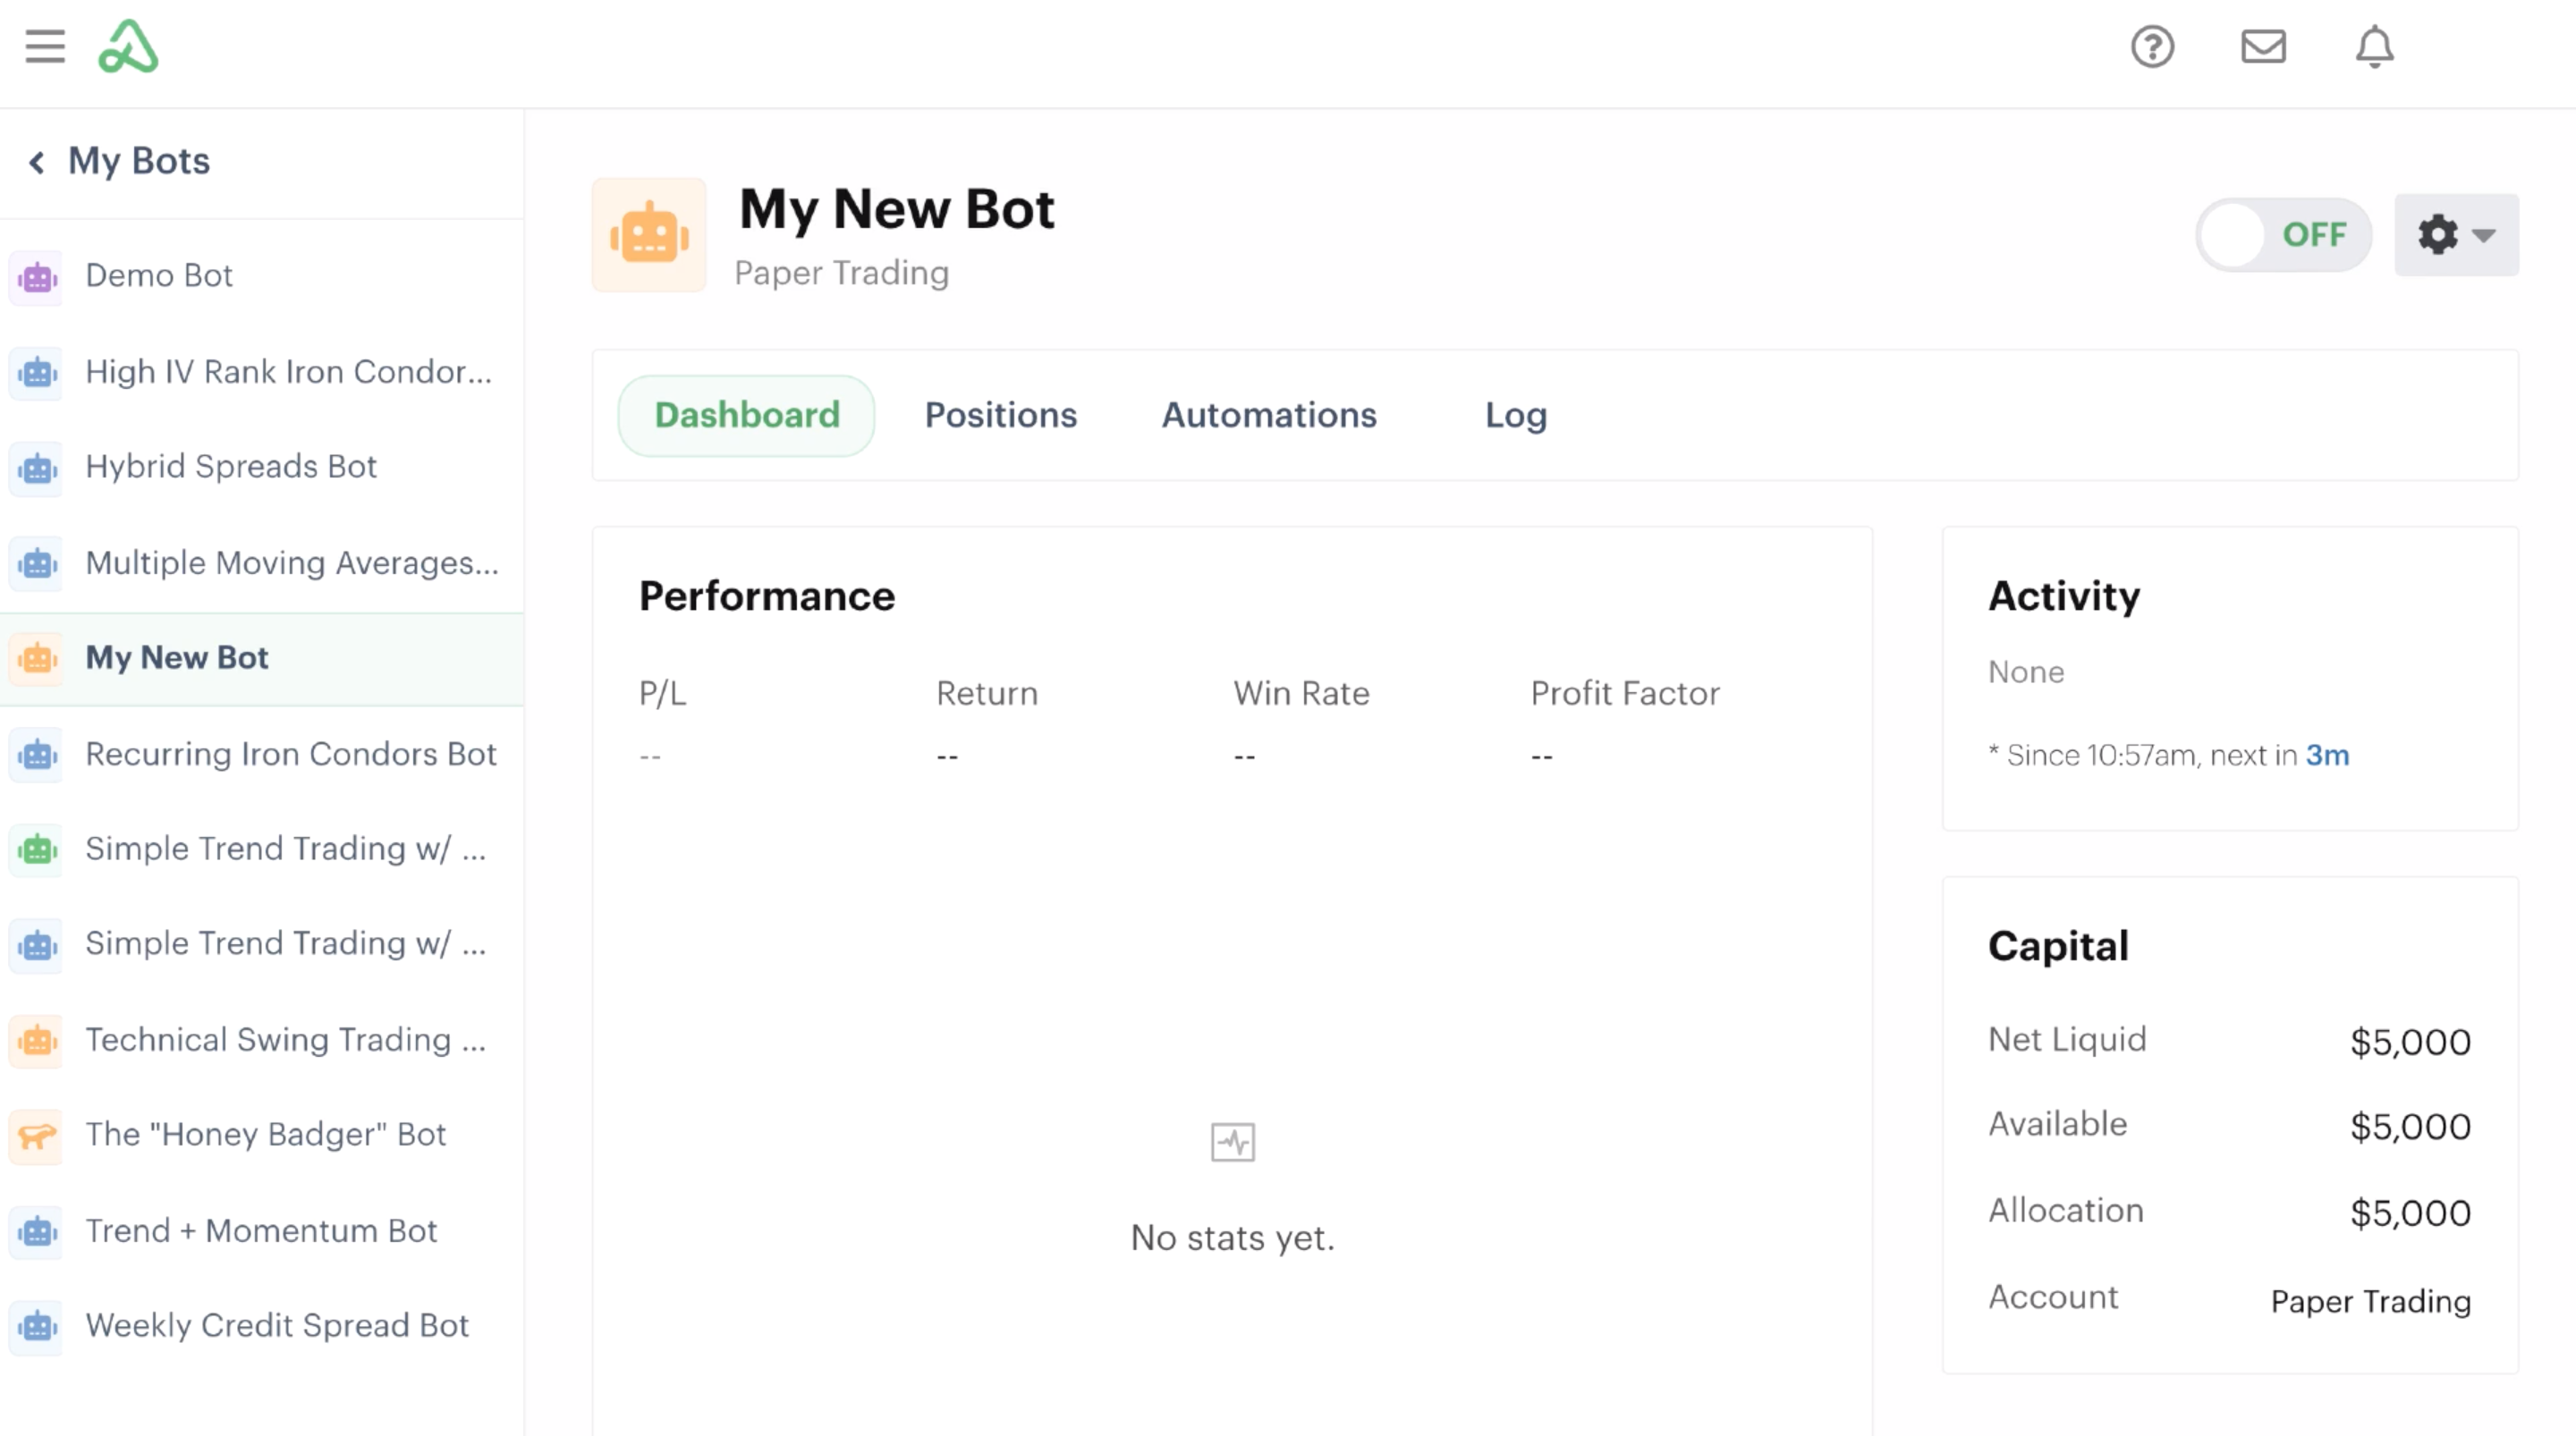Open the help question mark icon
Viewport: 2576px width, 1436px height.
click(x=2154, y=46)
